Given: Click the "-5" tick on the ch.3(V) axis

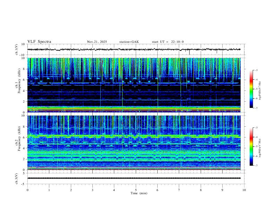Looking at the screenshot, I should 23,184.
